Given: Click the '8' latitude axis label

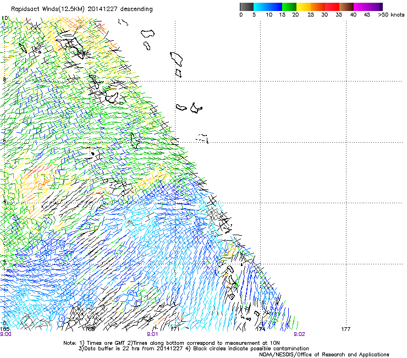Looking at the screenshot, I should pos(4,80).
